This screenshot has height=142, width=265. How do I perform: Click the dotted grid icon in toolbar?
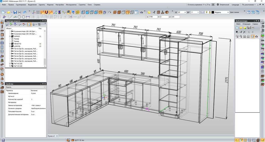tap(38, 12)
